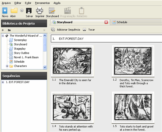Click caption 'Toto stands at attention with'
This screenshot has width=162, height=132.
point(76,127)
